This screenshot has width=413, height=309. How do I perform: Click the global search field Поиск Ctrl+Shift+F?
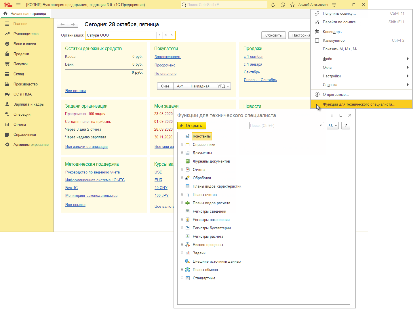pos(224,5)
